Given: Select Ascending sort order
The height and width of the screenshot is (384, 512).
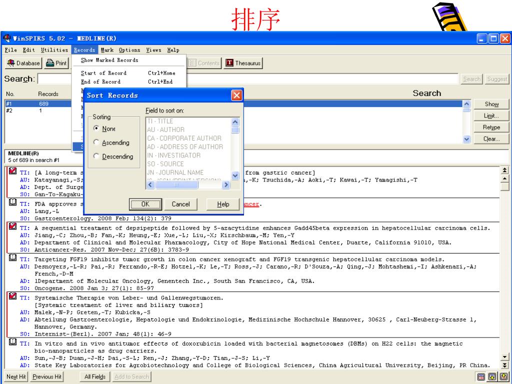Looking at the screenshot, I should (x=111, y=142).
